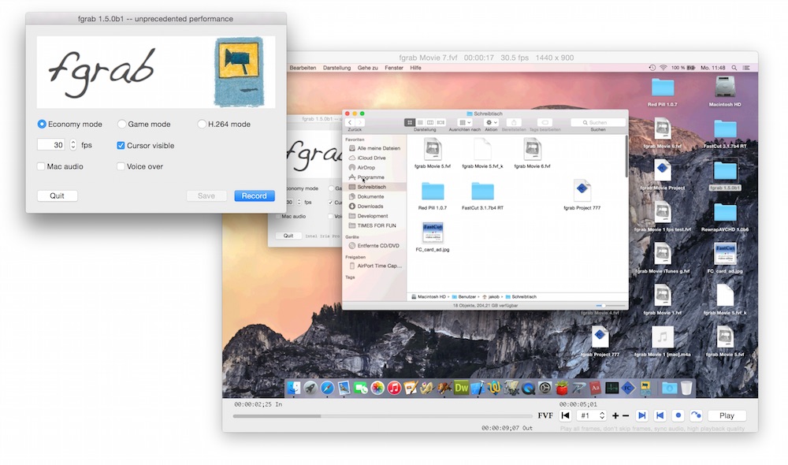Open Notification Center icon in menu bar
788x465 pixels.
746,67
